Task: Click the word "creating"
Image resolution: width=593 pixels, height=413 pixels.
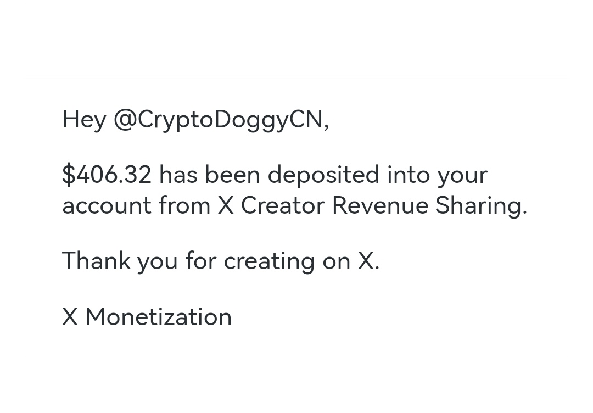Action: tap(269, 261)
